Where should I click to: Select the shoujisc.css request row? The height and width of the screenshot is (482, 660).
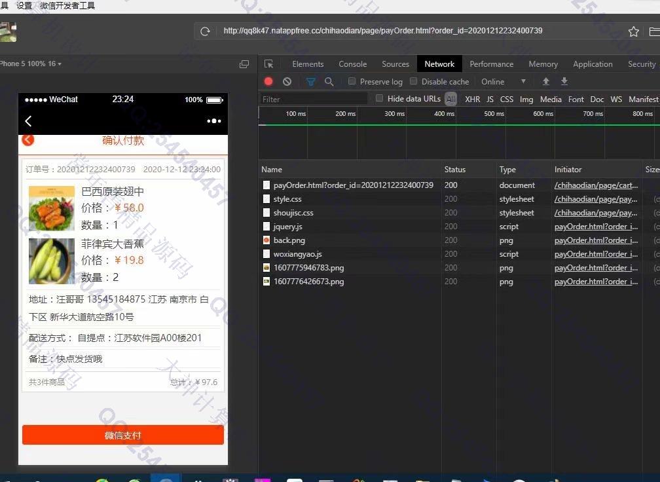pyautogui.click(x=459, y=213)
